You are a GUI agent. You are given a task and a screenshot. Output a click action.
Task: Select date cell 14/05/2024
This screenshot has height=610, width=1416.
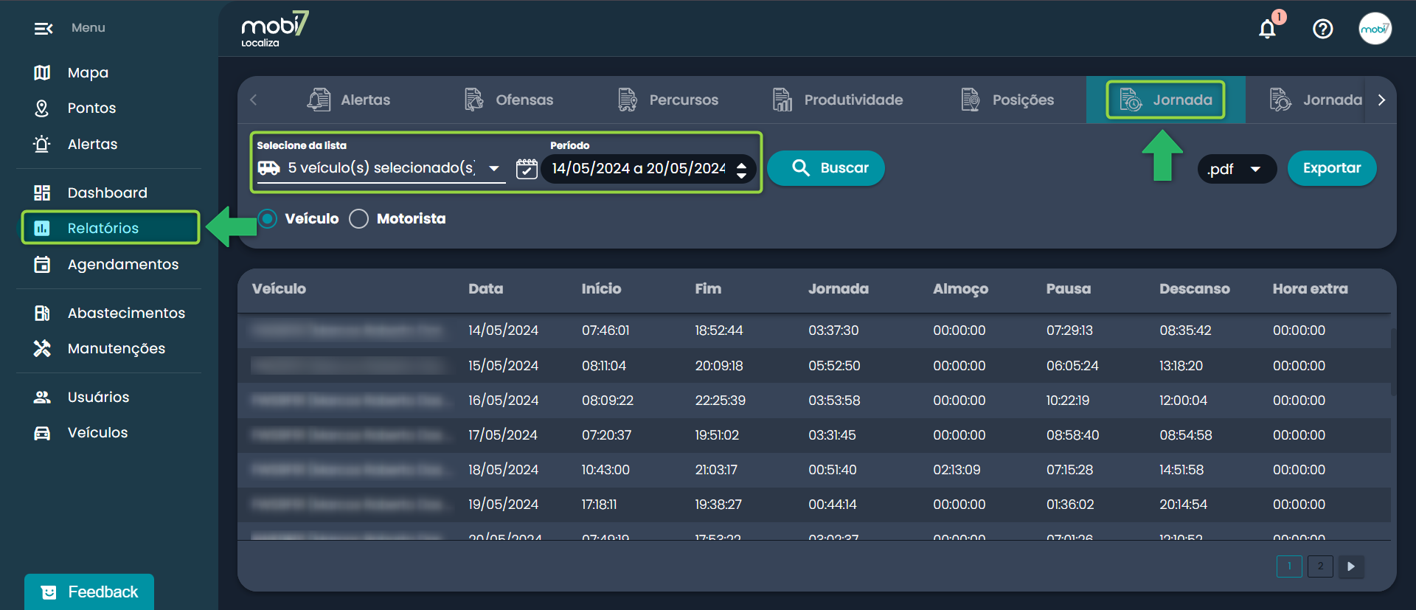click(503, 330)
